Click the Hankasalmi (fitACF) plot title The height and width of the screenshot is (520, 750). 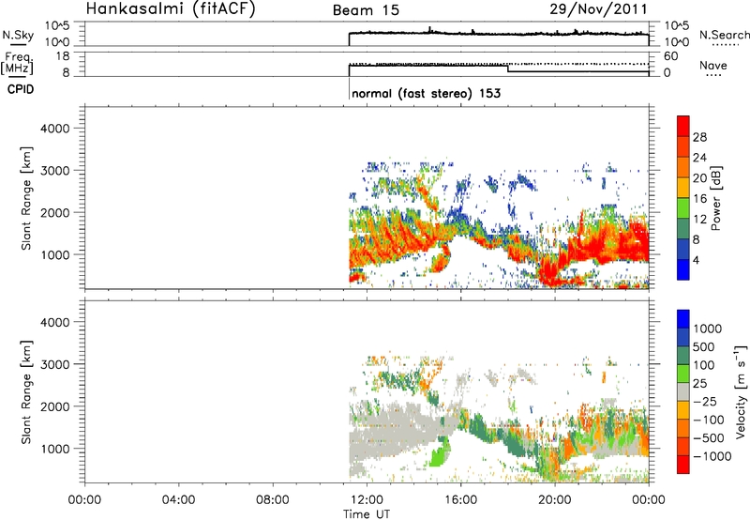pyautogui.click(x=171, y=9)
